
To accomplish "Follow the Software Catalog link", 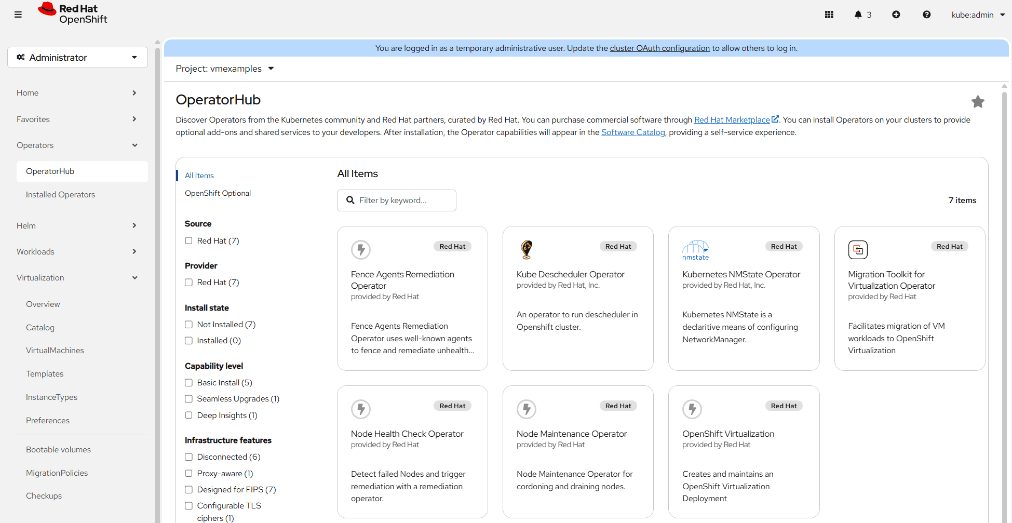I will click(632, 132).
